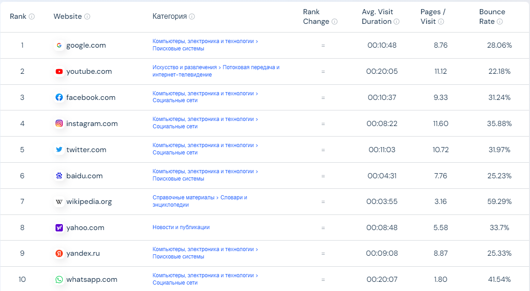This screenshot has height=291, width=530.
Task: Click the YouTube logo icon
Action: tap(59, 71)
